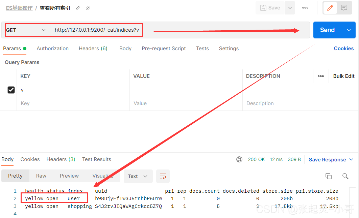Select the response Body tab
The height and width of the screenshot is (218, 359).
[x=7, y=159]
